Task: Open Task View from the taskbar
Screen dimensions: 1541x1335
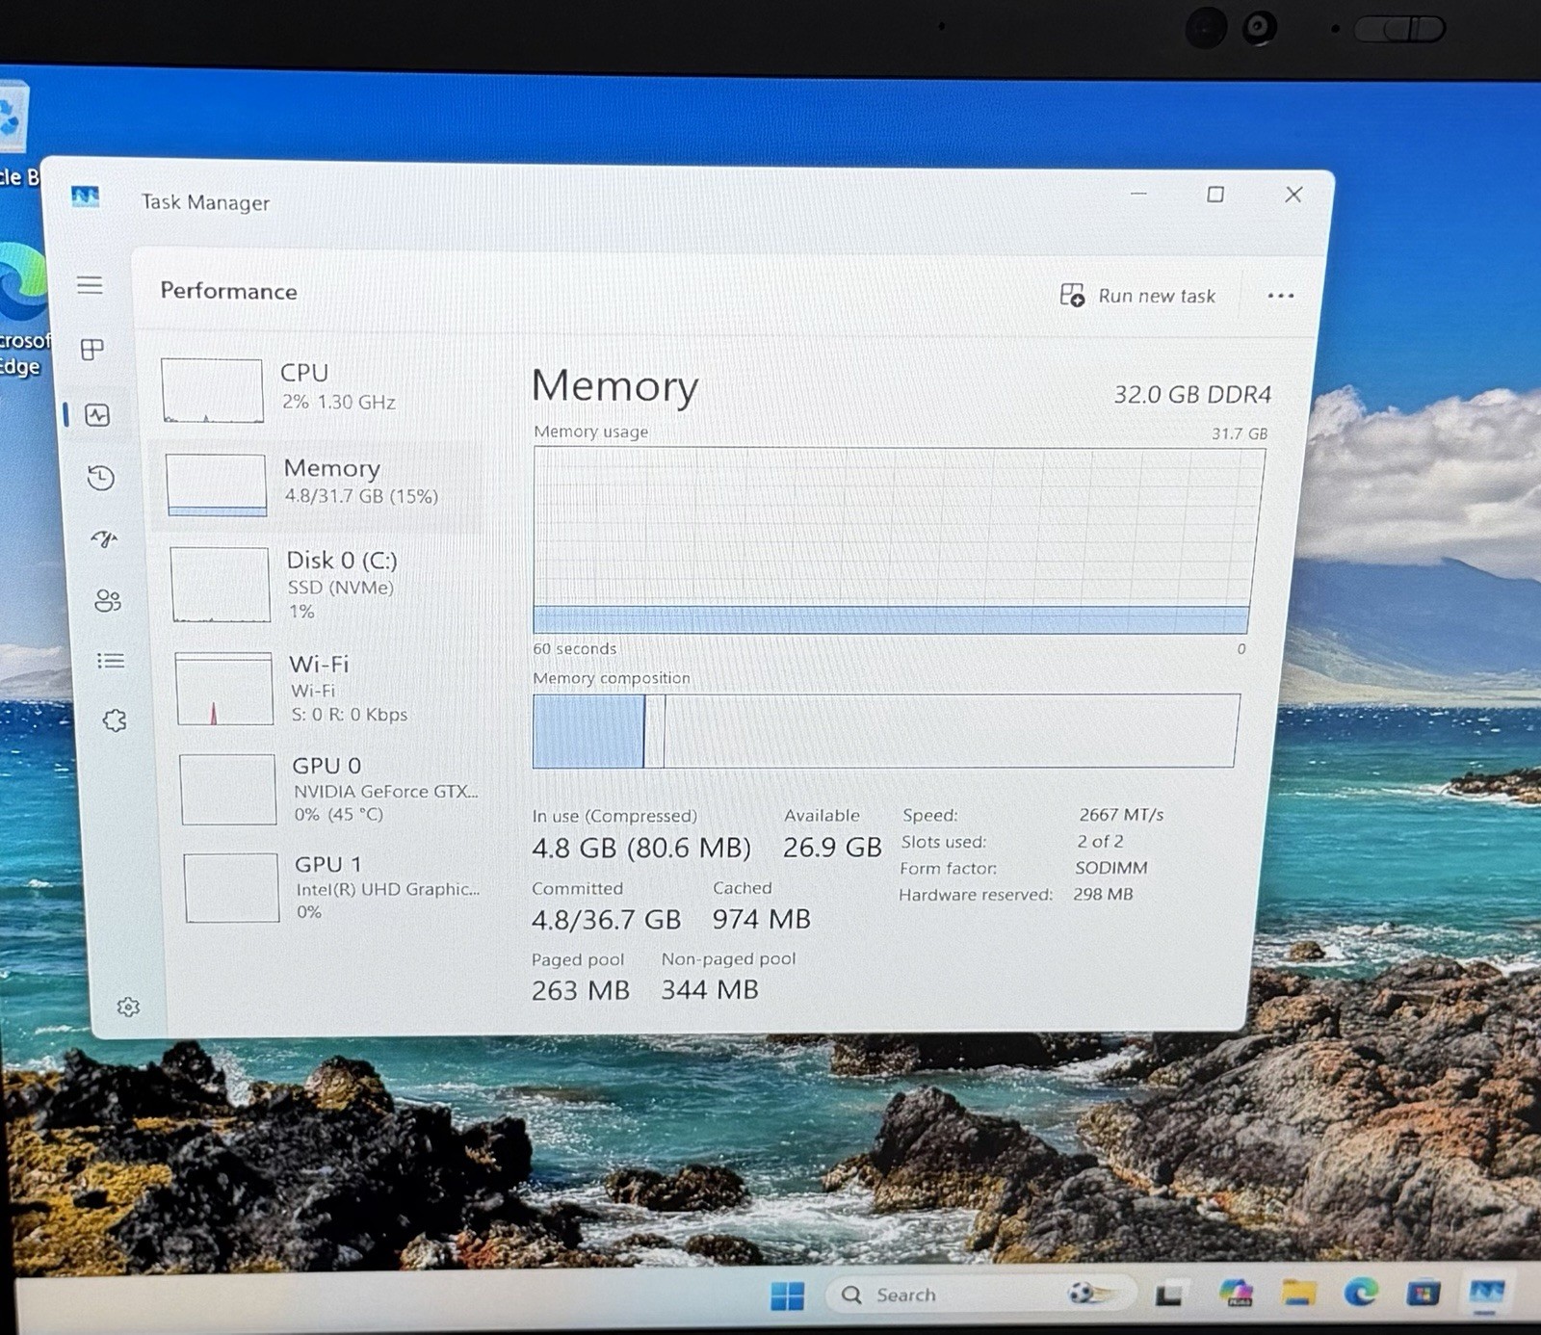Action: (x=1168, y=1295)
